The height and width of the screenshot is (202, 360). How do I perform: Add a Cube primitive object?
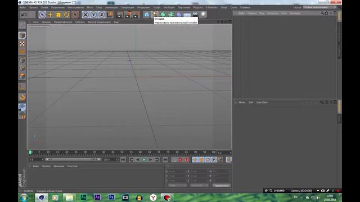(147, 15)
